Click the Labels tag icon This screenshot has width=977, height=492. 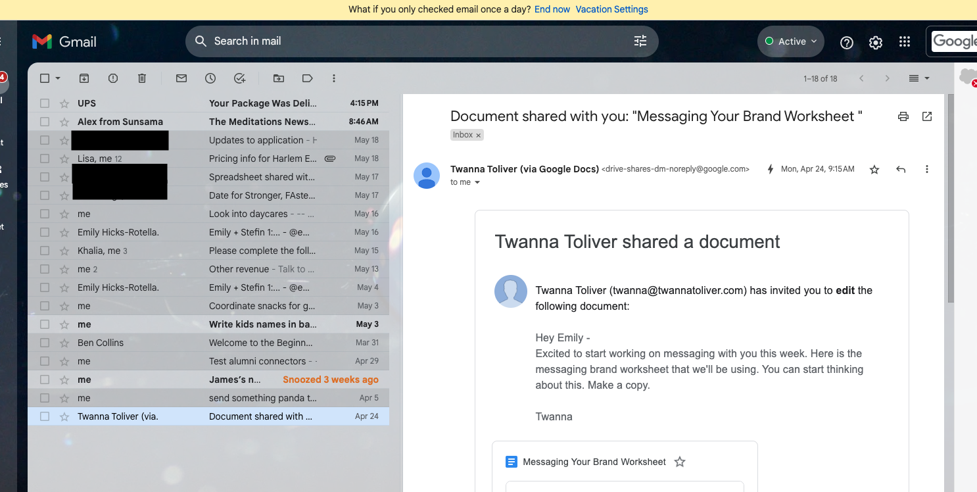coord(308,78)
